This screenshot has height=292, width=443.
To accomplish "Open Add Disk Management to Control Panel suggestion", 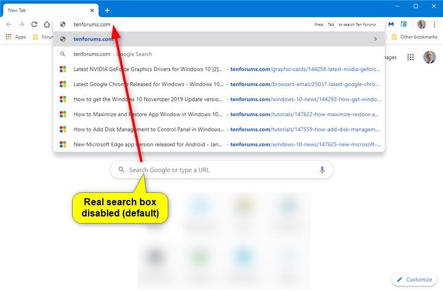I will coord(219,129).
